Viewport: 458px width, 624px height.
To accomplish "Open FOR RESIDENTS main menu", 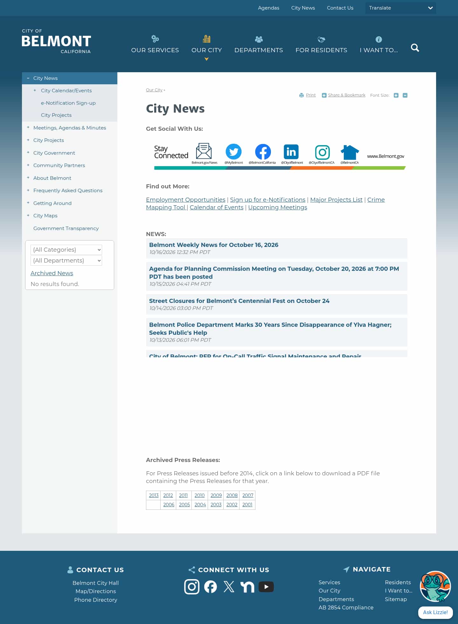I will tap(321, 44).
